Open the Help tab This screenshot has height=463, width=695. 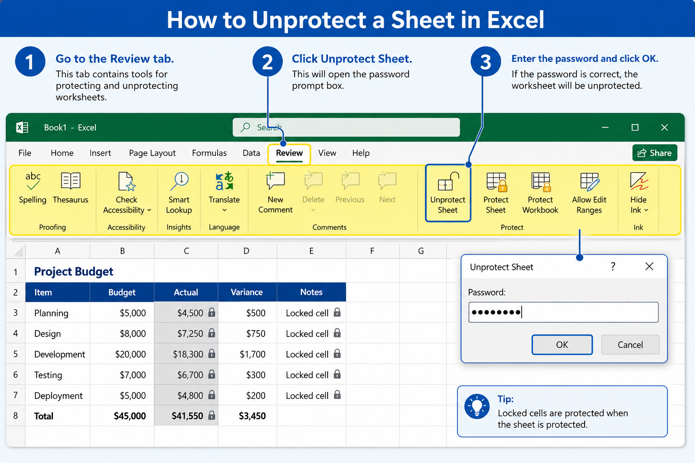pos(361,153)
